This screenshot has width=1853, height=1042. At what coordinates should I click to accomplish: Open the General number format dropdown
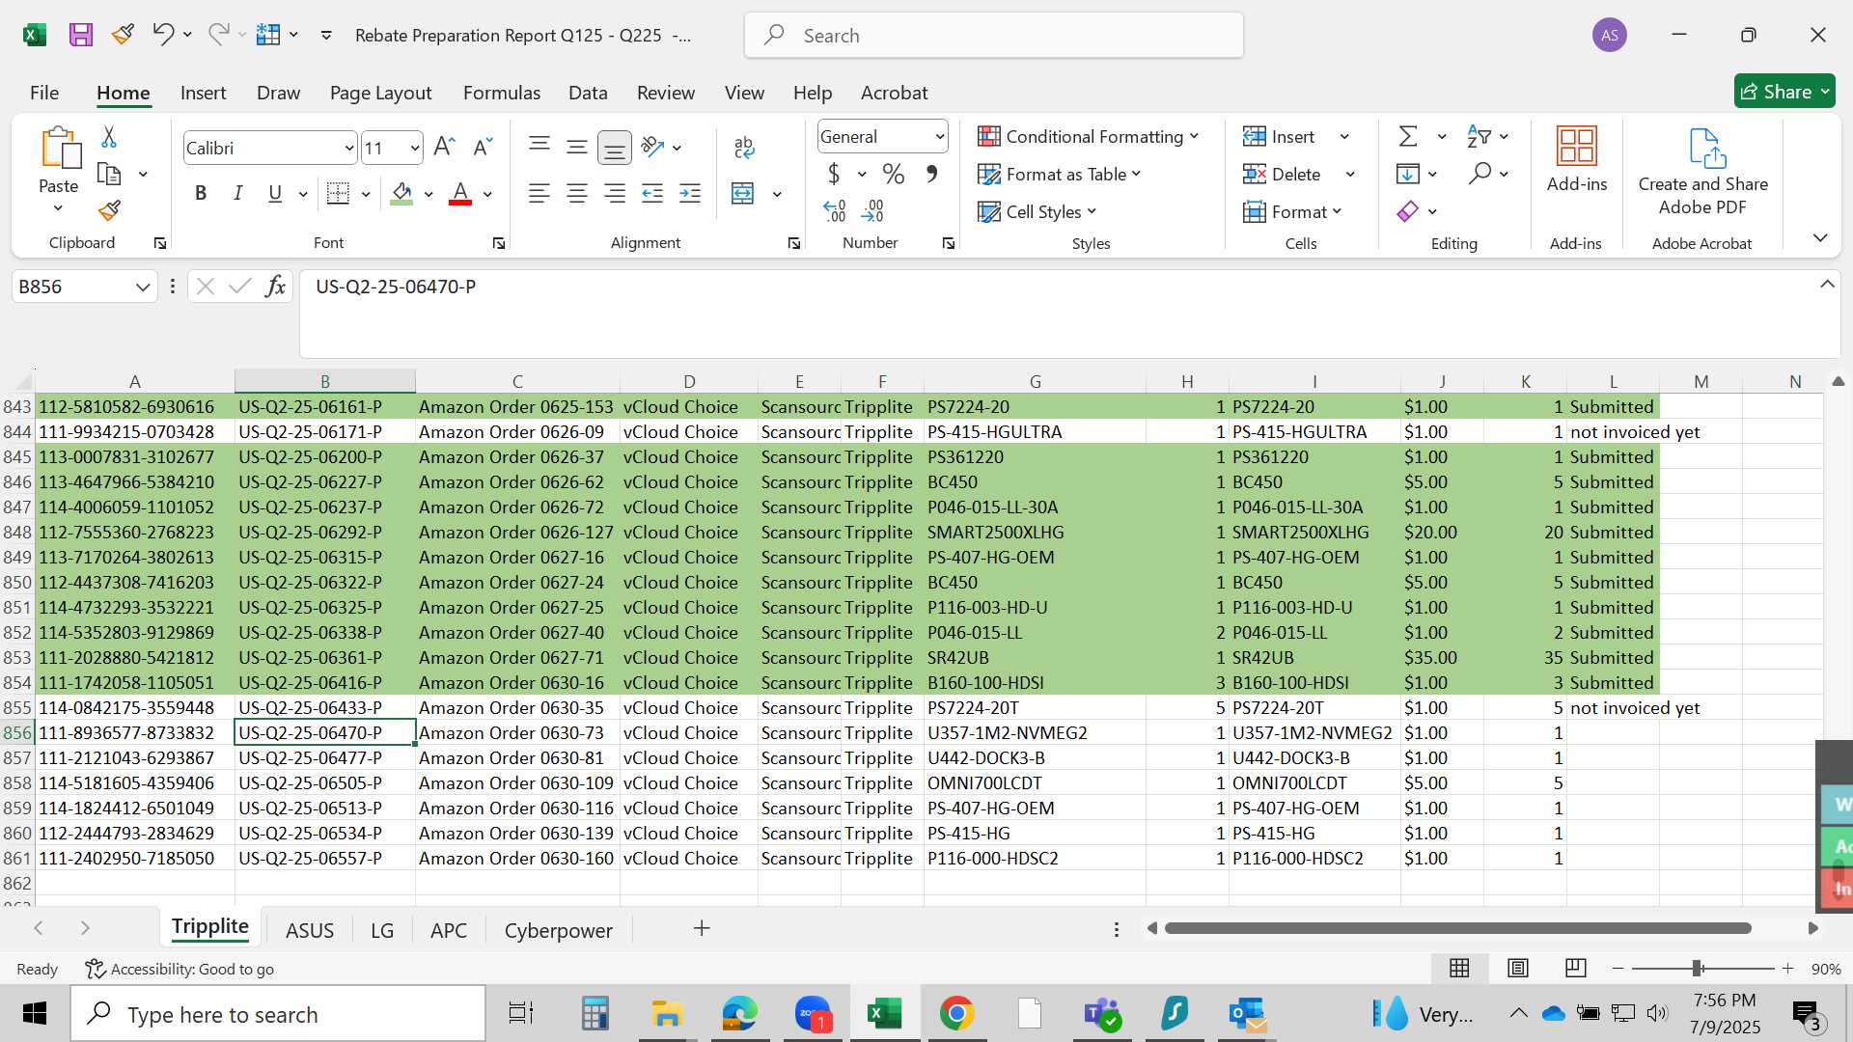[x=939, y=137]
